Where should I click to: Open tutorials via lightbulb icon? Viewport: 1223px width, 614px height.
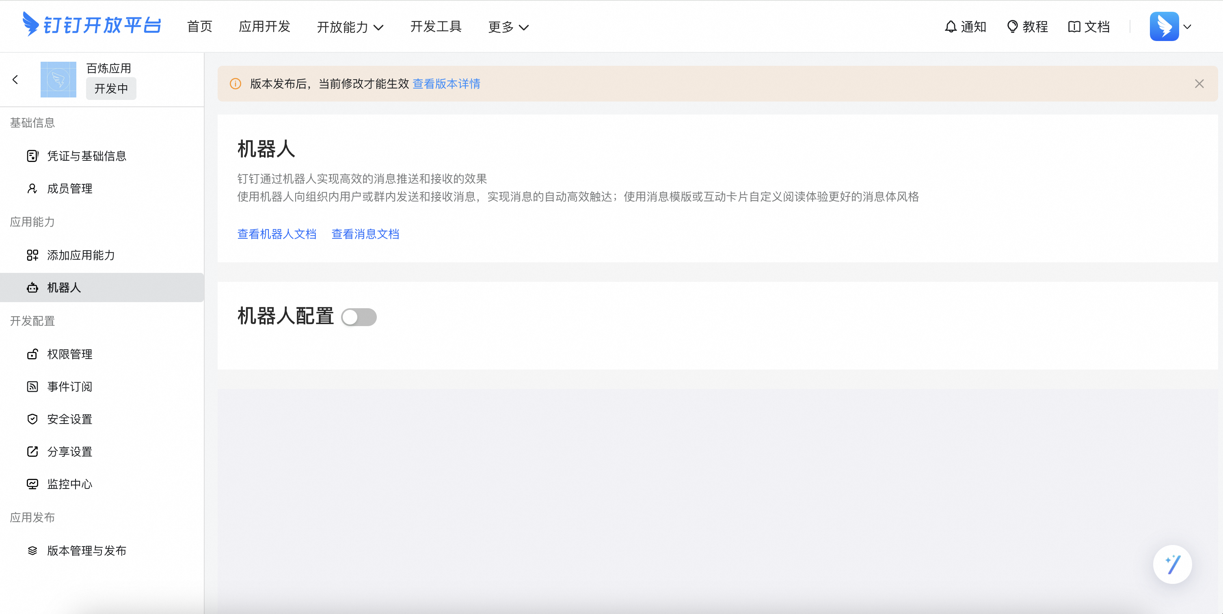(1012, 26)
